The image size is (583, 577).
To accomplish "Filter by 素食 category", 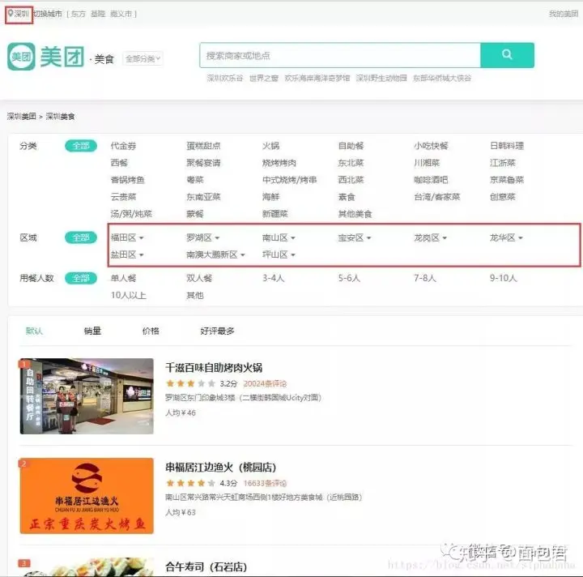I will (x=347, y=196).
